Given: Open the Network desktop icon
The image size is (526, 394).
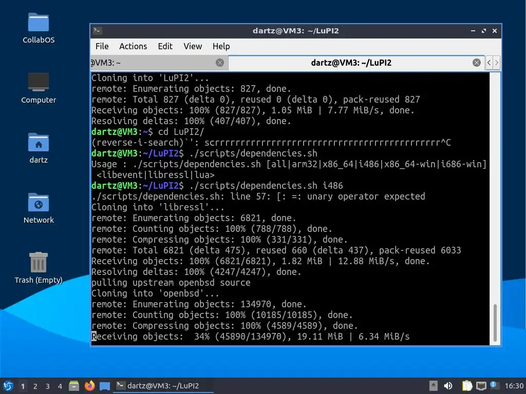Looking at the screenshot, I should (x=38, y=208).
